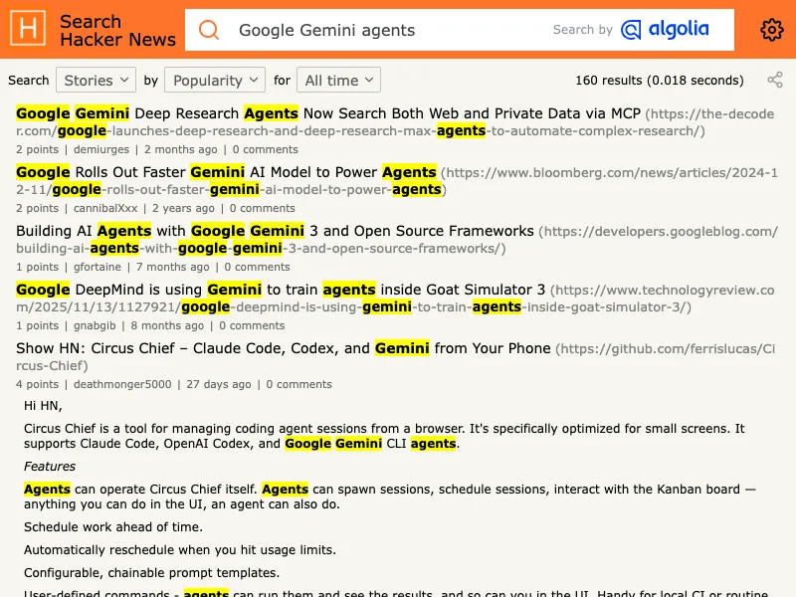Click the magnifying glass search icon
Screen dimensions: 796x597
pyautogui.click(x=209, y=30)
